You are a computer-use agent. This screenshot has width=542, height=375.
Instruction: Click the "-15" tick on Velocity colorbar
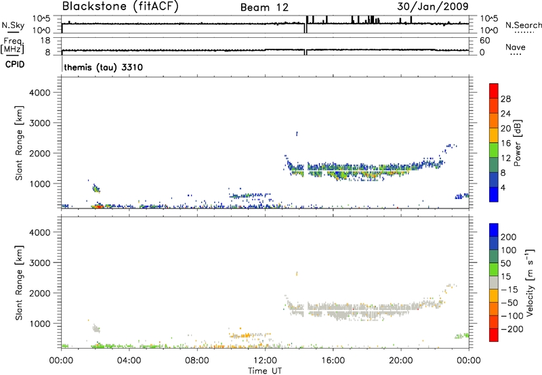click(509, 289)
